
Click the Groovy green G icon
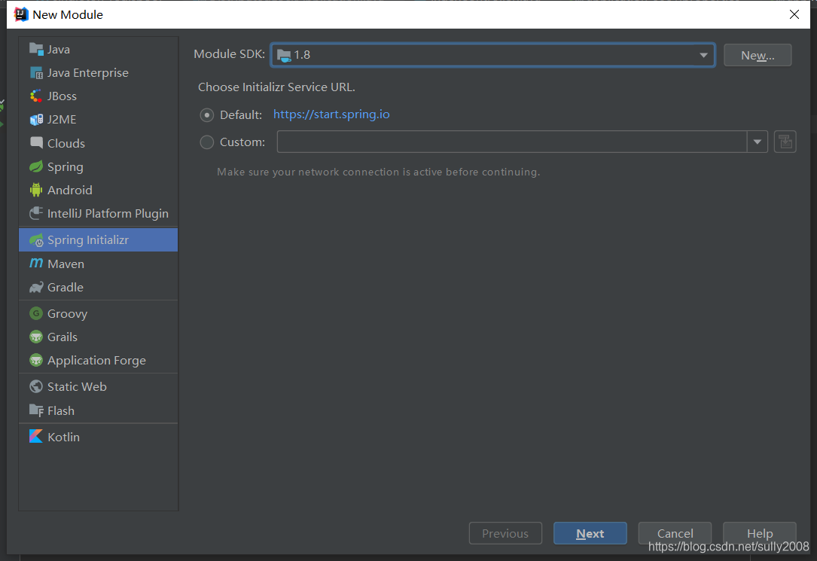coord(36,313)
